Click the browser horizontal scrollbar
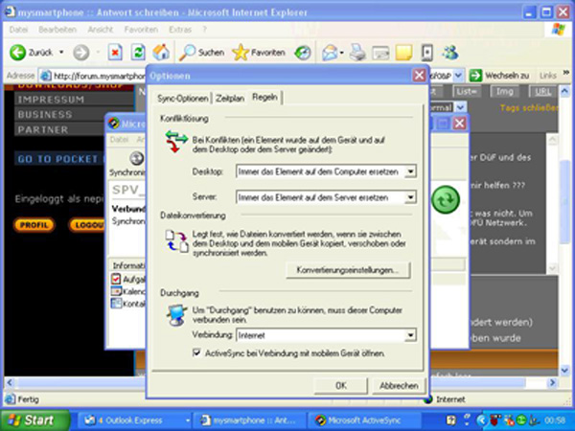 coord(273,383)
